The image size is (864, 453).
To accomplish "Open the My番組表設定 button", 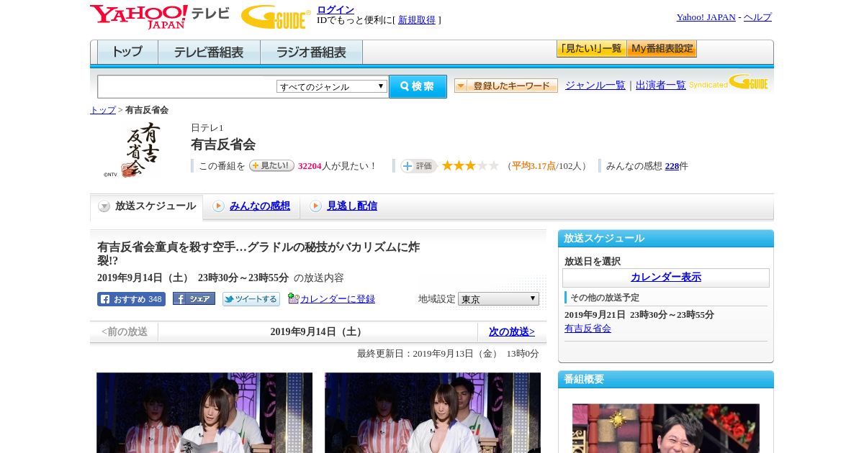I will click(x=662, y=49).
